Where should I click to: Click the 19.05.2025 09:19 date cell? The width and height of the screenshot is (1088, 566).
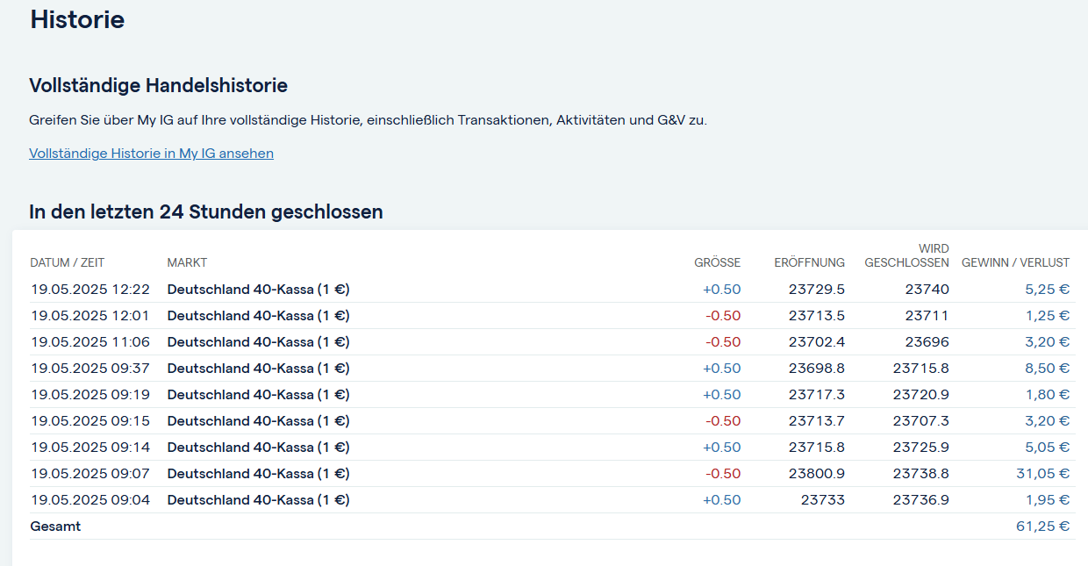(90, 395)
